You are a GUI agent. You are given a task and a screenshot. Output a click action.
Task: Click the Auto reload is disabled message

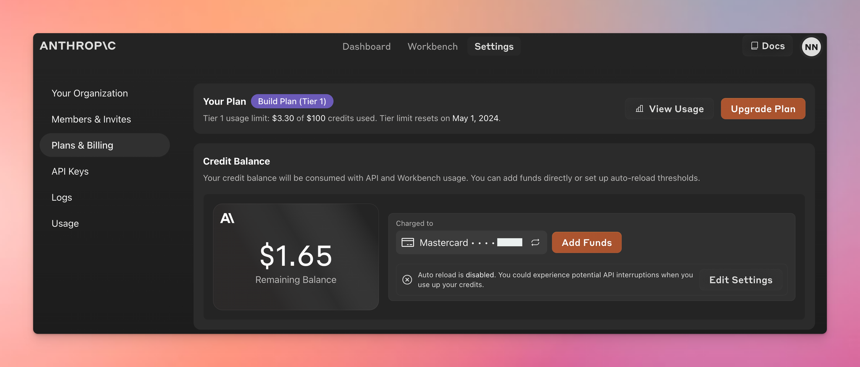coord(555,280)
